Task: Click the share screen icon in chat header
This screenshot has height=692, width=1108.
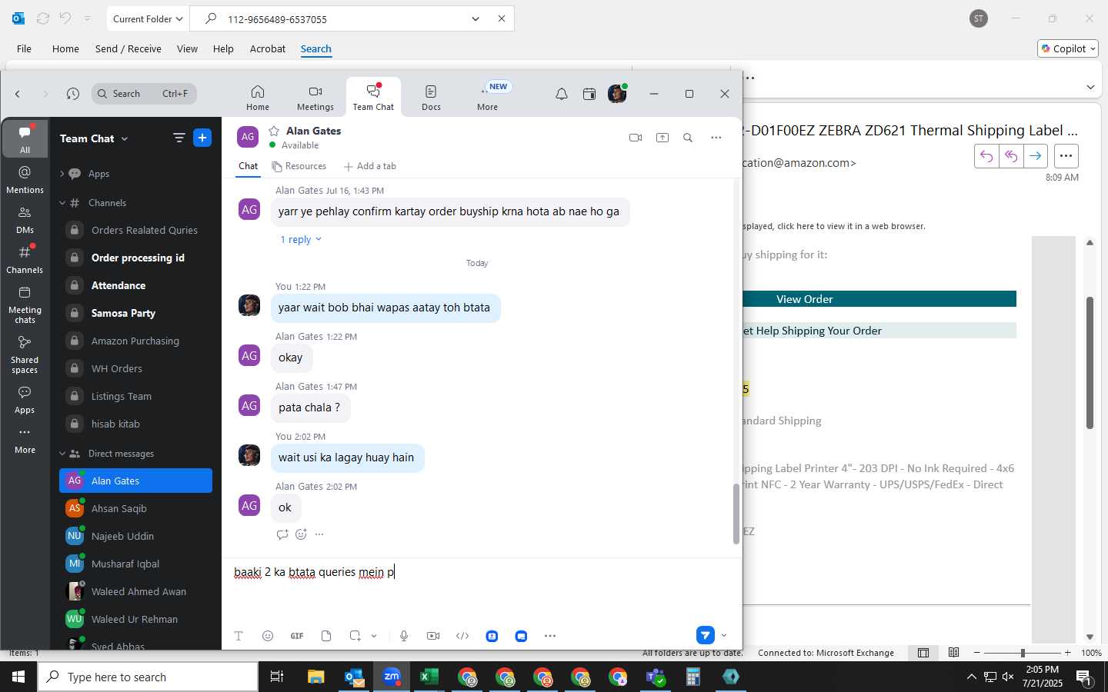Action: 662,138
